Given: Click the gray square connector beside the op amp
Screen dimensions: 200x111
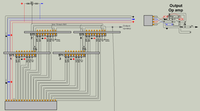Looking at the screenshot, I should coord(148,21).
